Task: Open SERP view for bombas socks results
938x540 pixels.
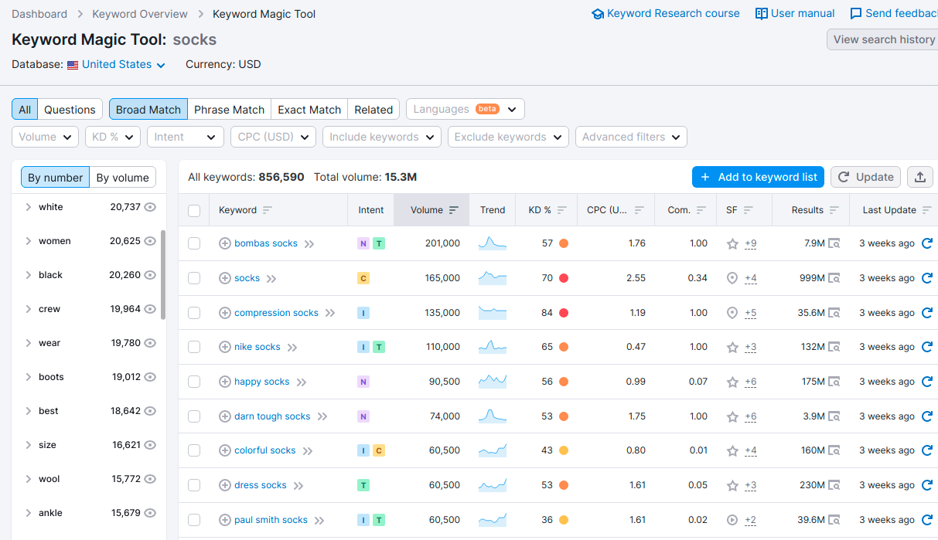Action: [x=834, y=243]
